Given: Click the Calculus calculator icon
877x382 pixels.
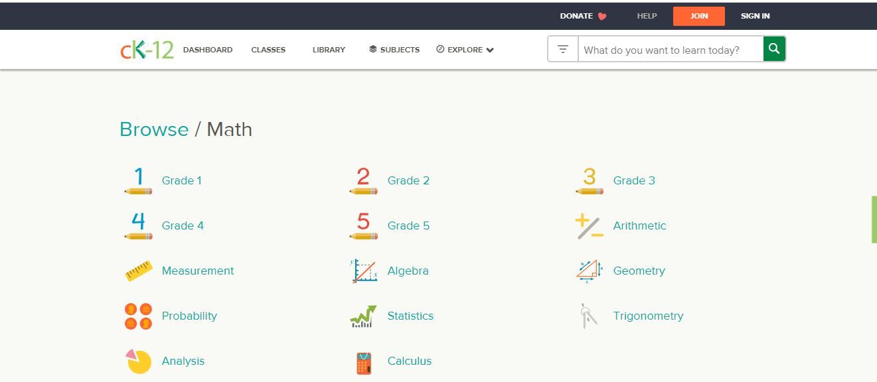Looking at the screenshot, I should point(363,363).
